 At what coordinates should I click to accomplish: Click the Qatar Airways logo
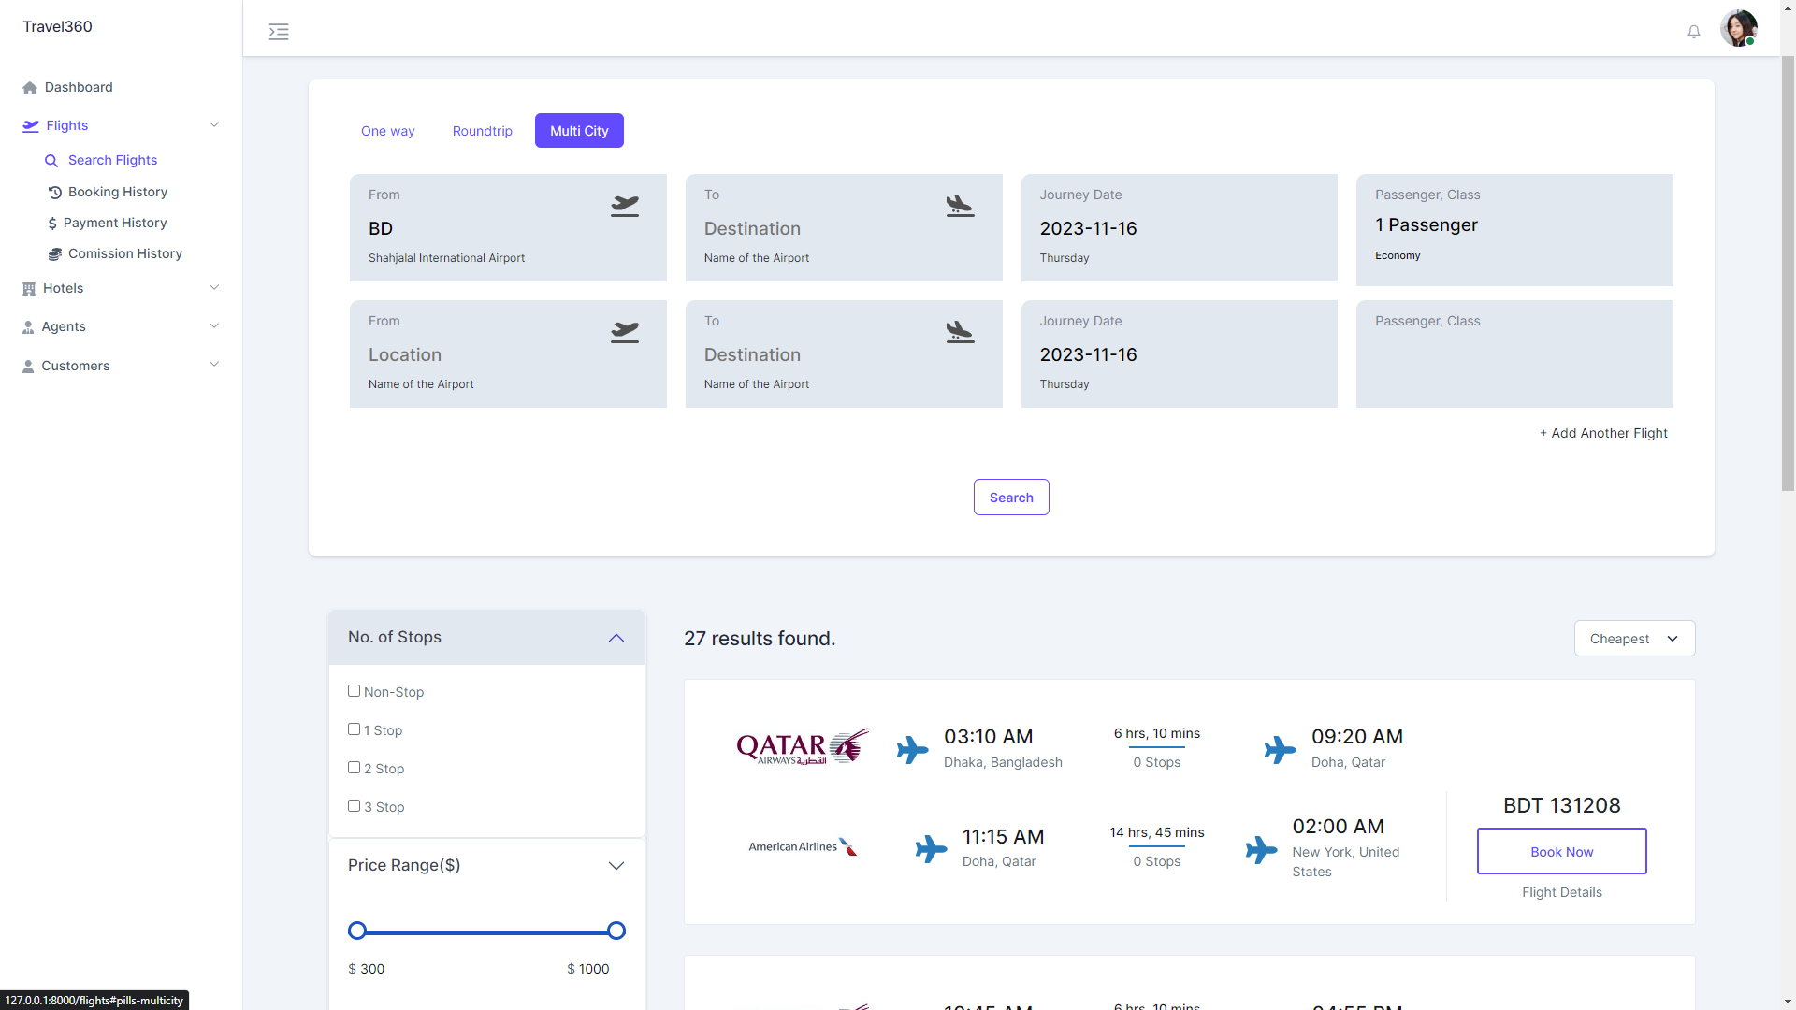click(803, 747)
